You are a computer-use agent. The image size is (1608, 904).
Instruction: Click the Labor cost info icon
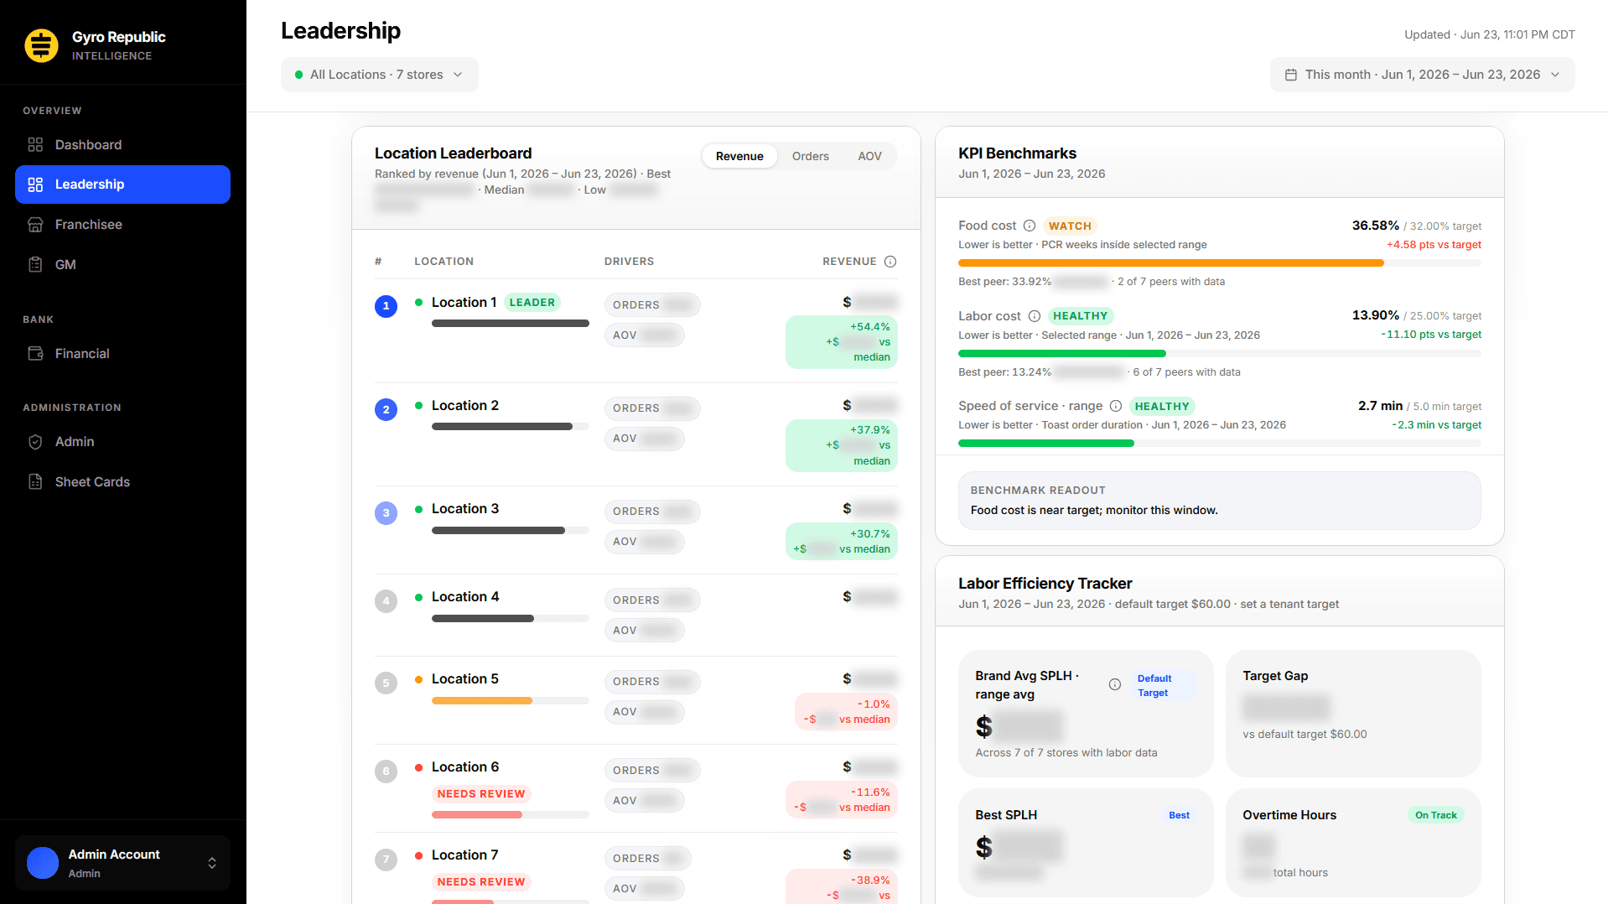(x=1035, y=316)
